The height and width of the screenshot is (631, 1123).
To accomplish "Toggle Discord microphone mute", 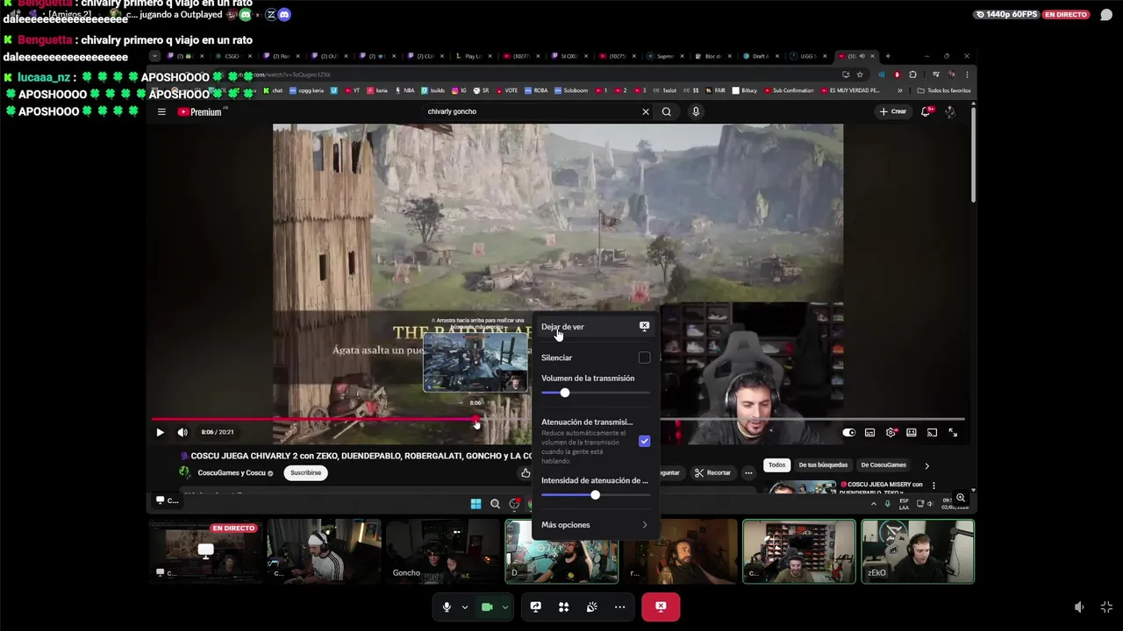I will coord(447,606).
